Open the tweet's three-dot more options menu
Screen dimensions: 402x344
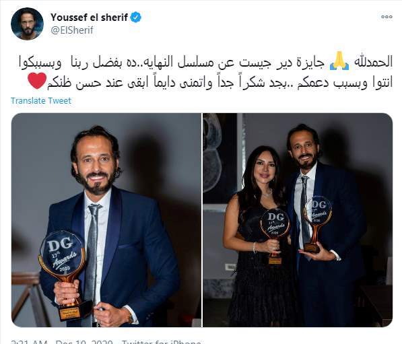(387, 17)
